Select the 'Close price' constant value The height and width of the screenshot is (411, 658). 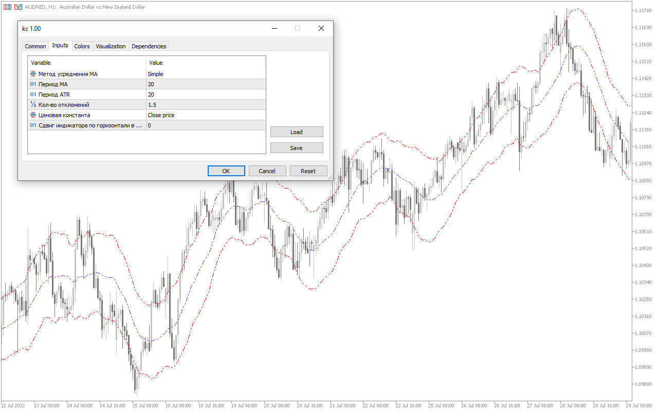[x=206, y=115]
